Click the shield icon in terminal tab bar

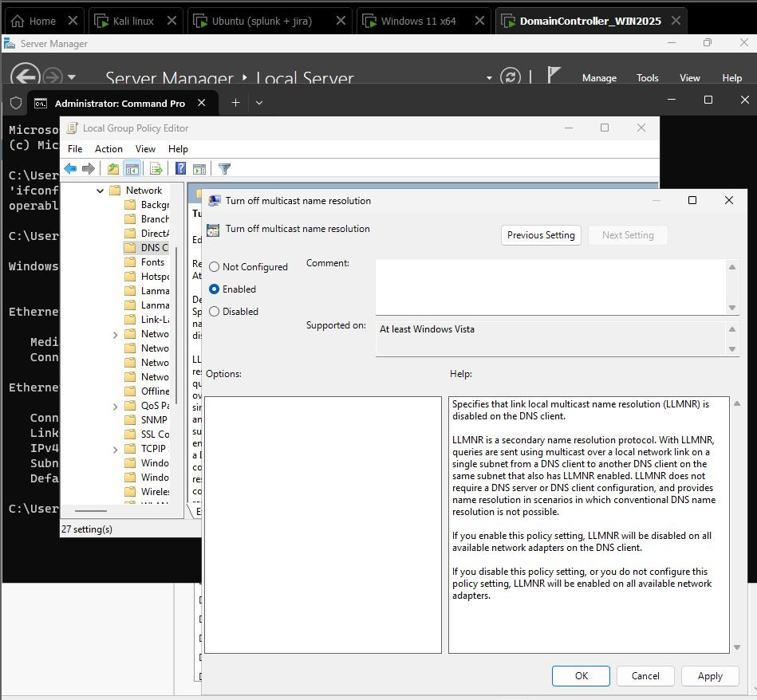pyautogui.click(x=16, y=103)
